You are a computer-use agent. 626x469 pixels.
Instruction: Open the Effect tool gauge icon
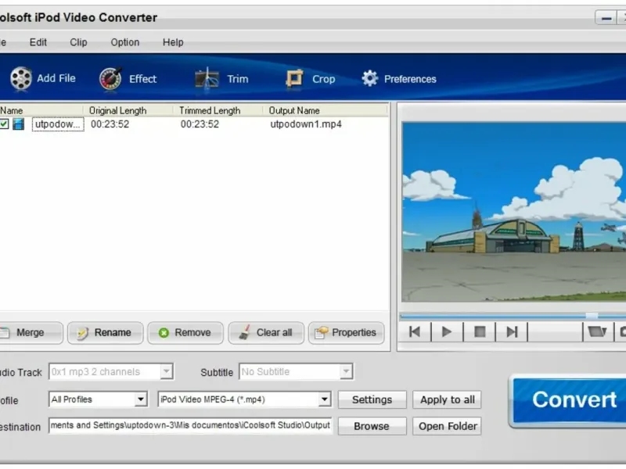(x=110, y=78)
